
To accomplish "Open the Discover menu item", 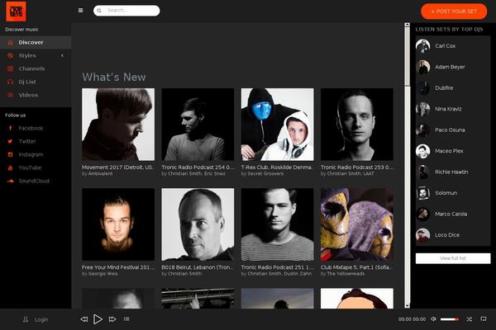I will pyautogui.click(x=36, y=42).
